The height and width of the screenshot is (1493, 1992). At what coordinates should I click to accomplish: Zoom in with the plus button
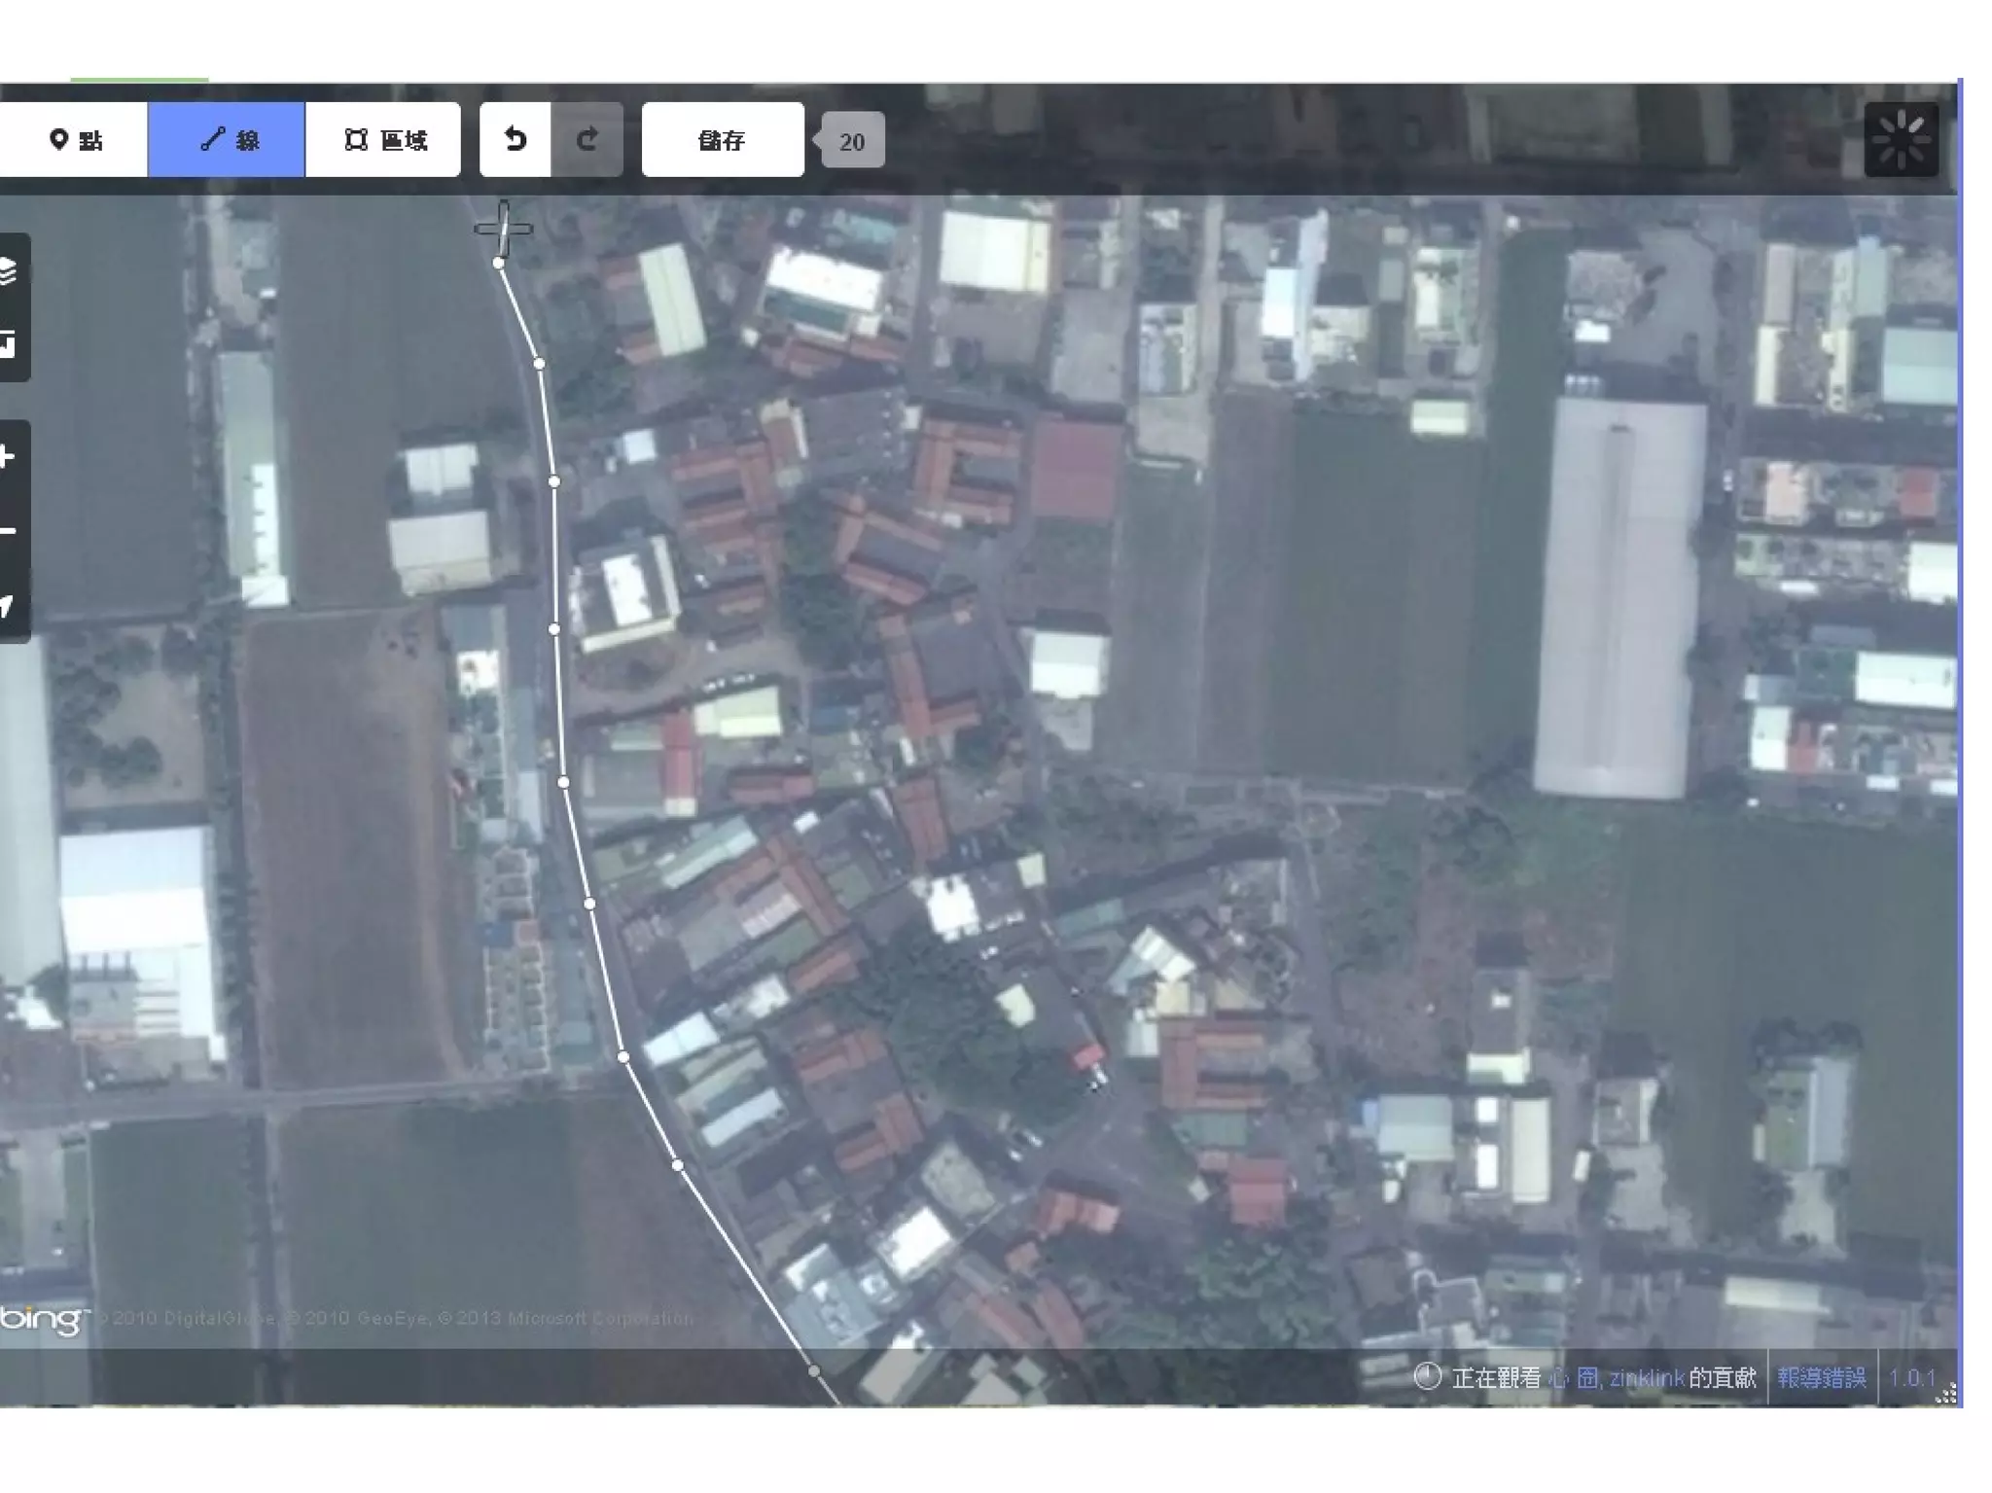pyautogui.click(x=8, y=456)
